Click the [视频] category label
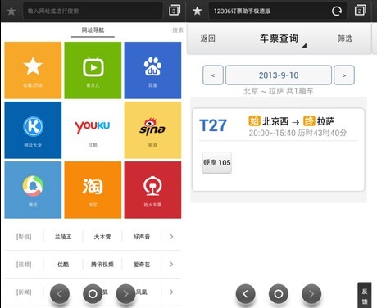 click(24, 265)
